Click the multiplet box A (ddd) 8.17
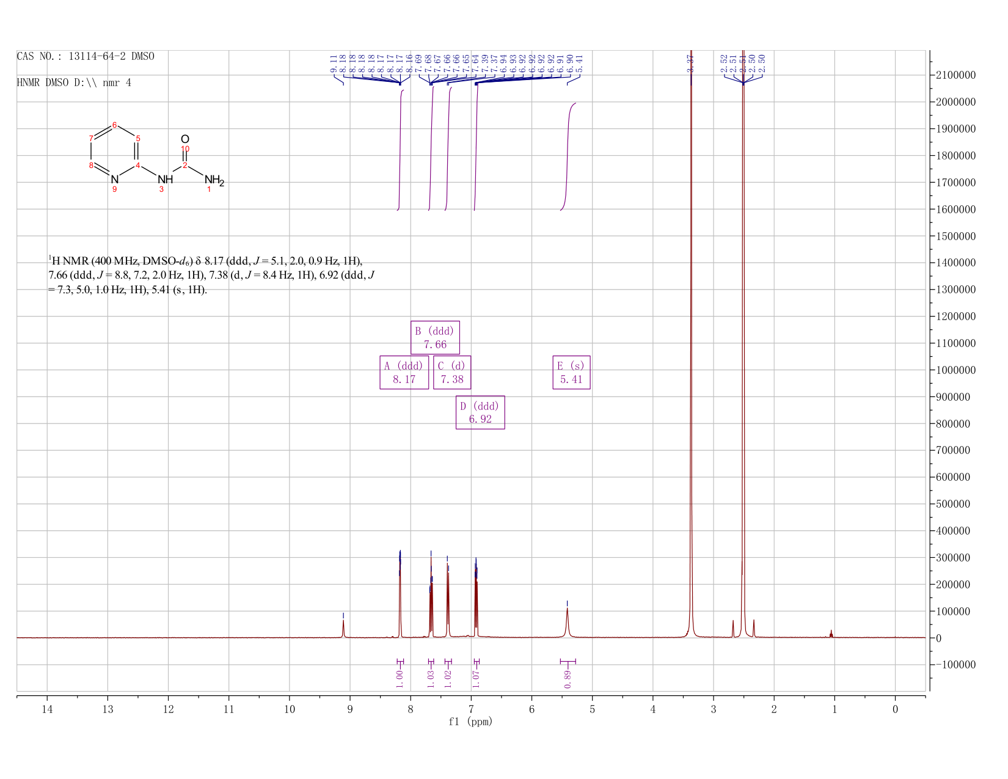Screen dimensions: 1008x779 (404, 372)
